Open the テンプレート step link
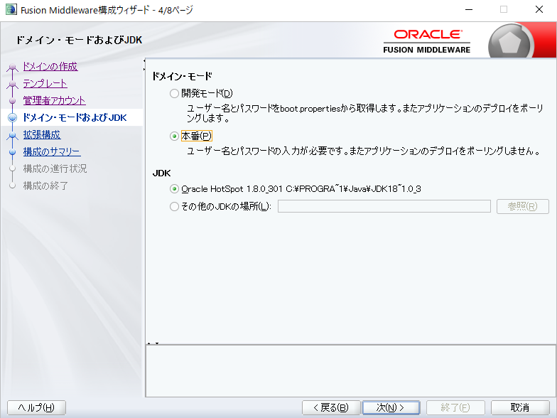The width and height of the screenshot is (557, 418). pos(45,83)
